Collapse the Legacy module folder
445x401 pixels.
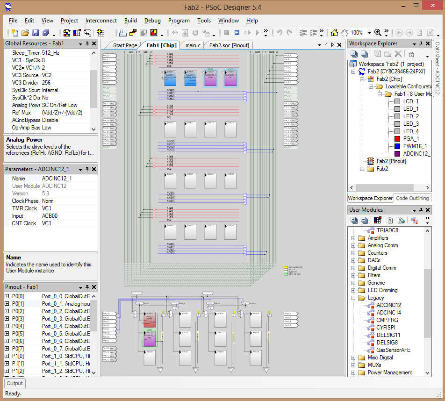click(353, 298)
